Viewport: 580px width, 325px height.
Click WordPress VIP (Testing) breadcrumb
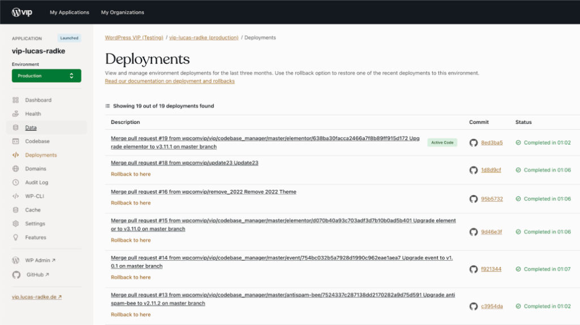134,38
